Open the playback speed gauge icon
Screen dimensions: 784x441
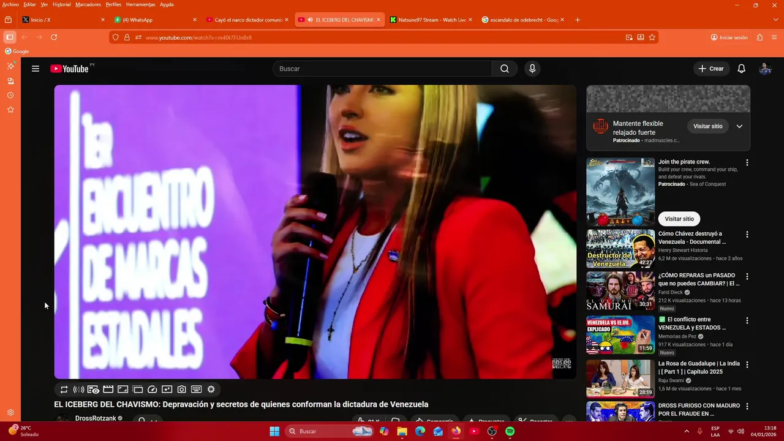point(153,390)
